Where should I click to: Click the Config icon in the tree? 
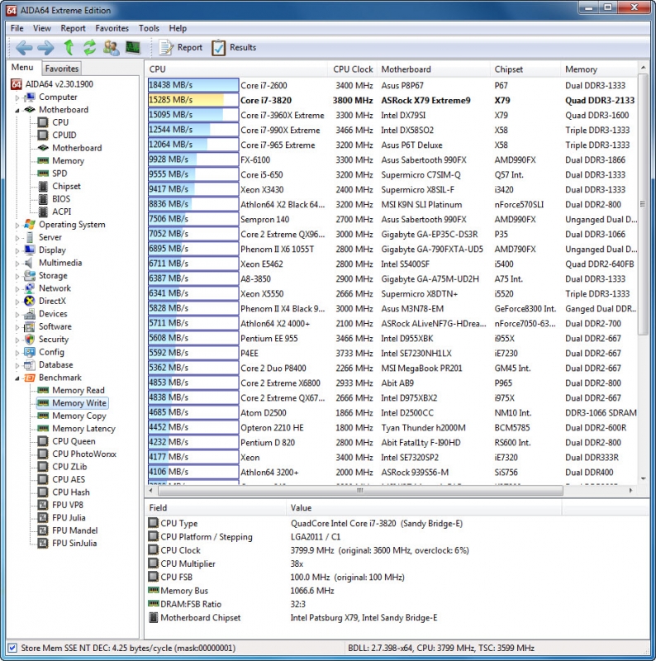pyautogui.click(x=30, y=352)
